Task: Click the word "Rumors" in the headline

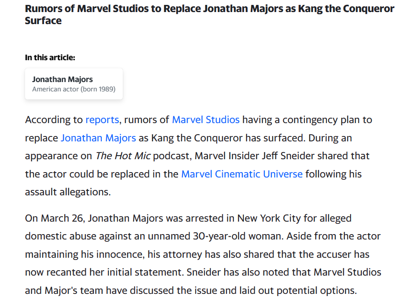Action: [x=43, y=8]
